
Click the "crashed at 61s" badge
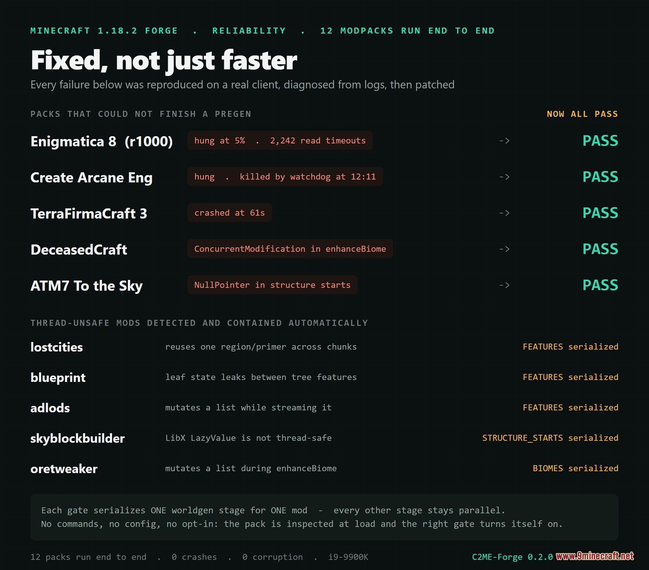[x=230, y=212]
